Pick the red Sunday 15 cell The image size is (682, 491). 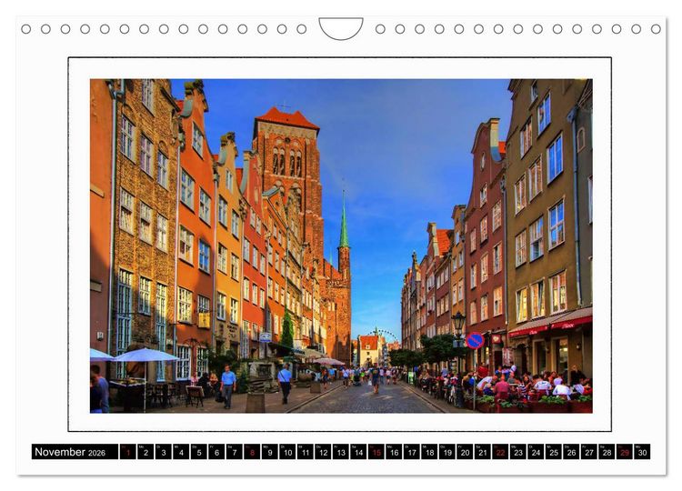pyautogui.click(x=376, y=451)
